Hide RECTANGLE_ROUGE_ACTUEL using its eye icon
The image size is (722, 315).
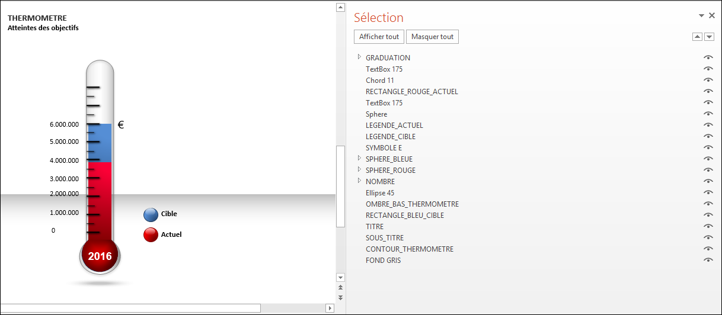pyautogui.click(x=708, y=91)
